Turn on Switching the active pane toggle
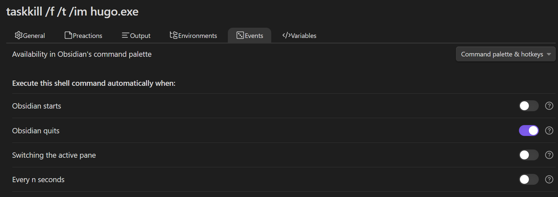Image resolution: width=558 pixels, height=197 pixels. (529, 155)
